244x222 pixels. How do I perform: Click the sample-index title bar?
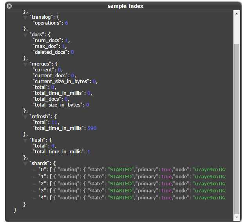coord(125,6)
